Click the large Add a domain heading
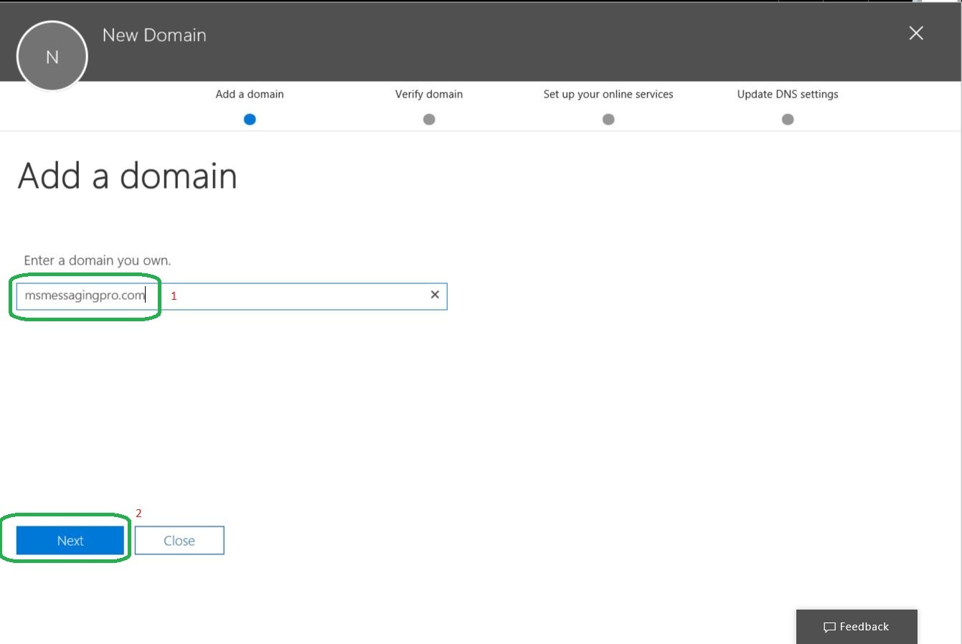962x644 pixels. [x=128, y=176]
